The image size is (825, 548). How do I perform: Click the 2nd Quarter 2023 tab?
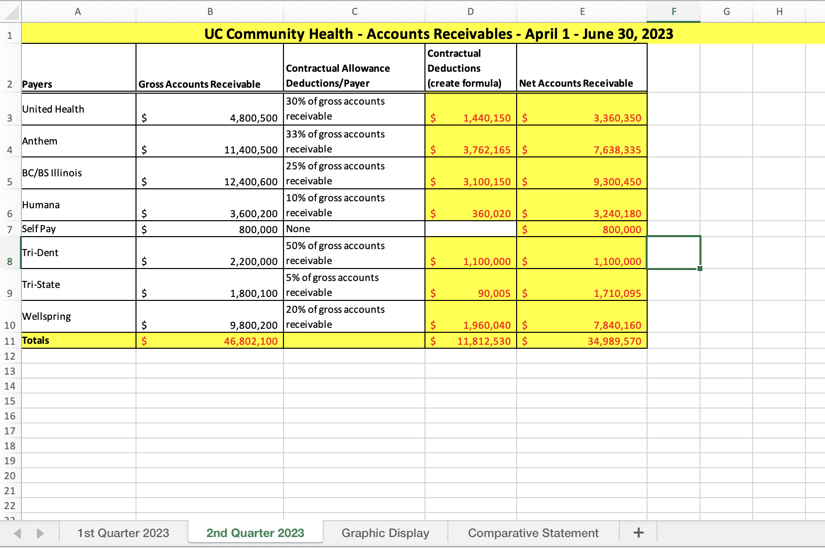(255, 532)
